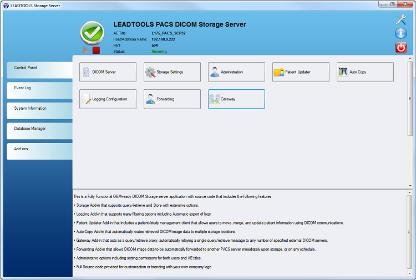Screen dimensions: 416x280
Task: Click the description pane scrollbar down arrow
Action: click(409, 273)
